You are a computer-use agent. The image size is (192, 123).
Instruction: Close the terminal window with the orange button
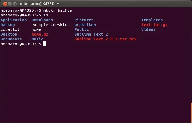pyautogui.click(x=5, y=4)
